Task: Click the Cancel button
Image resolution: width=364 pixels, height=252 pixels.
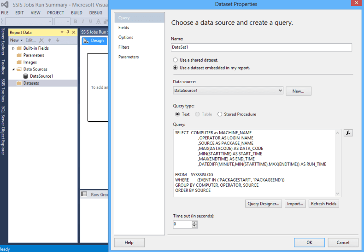Action: [x=343, y=242]
